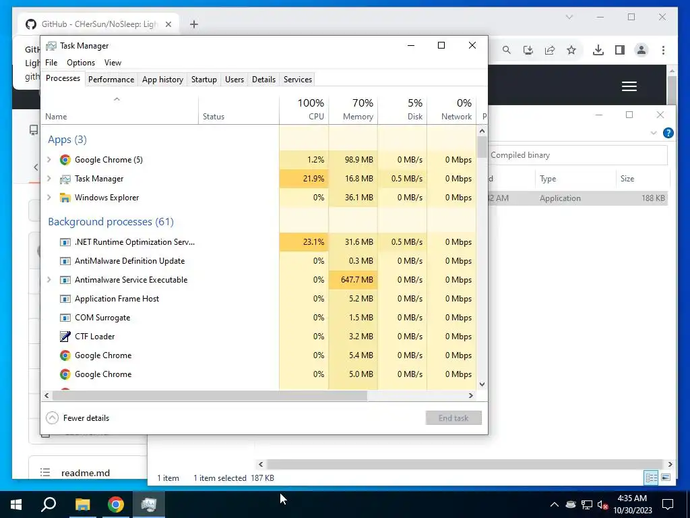Select the Application 188 KB file row
The image size is (690, 518).
[x=578, y=198]
